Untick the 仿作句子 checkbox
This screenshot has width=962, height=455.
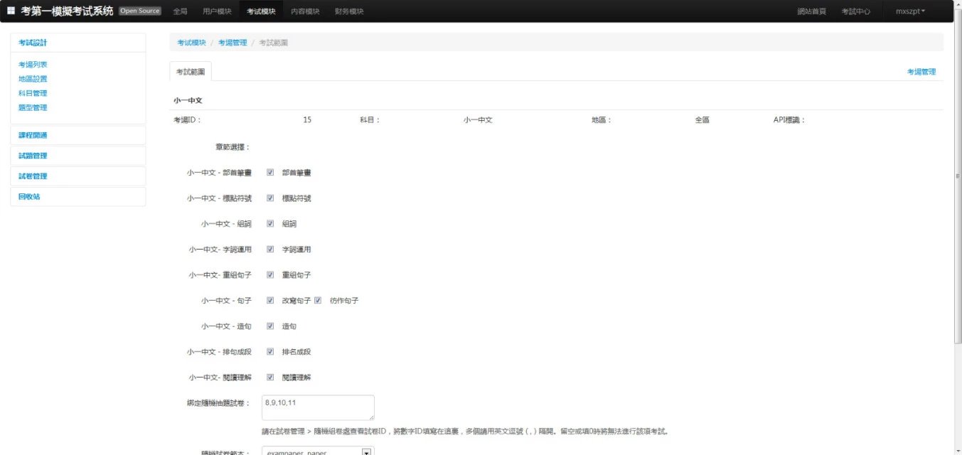coord(318,301)
